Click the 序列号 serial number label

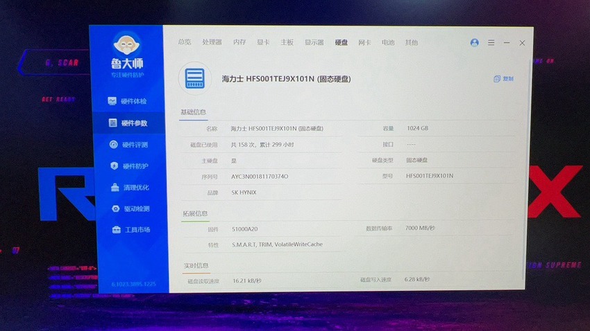point(210,177)
